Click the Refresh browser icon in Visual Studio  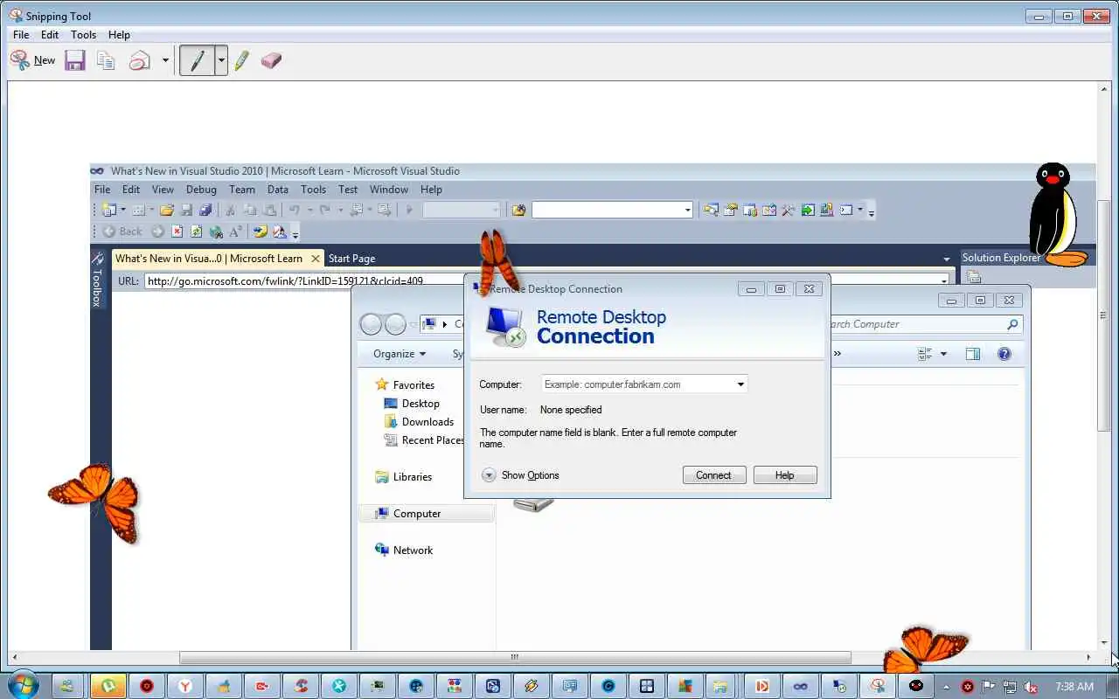click(x=196, y=232)
